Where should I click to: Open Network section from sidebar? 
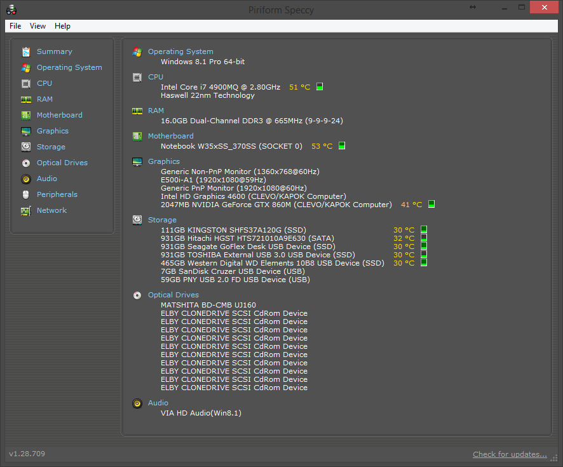[x=51, y=210]
